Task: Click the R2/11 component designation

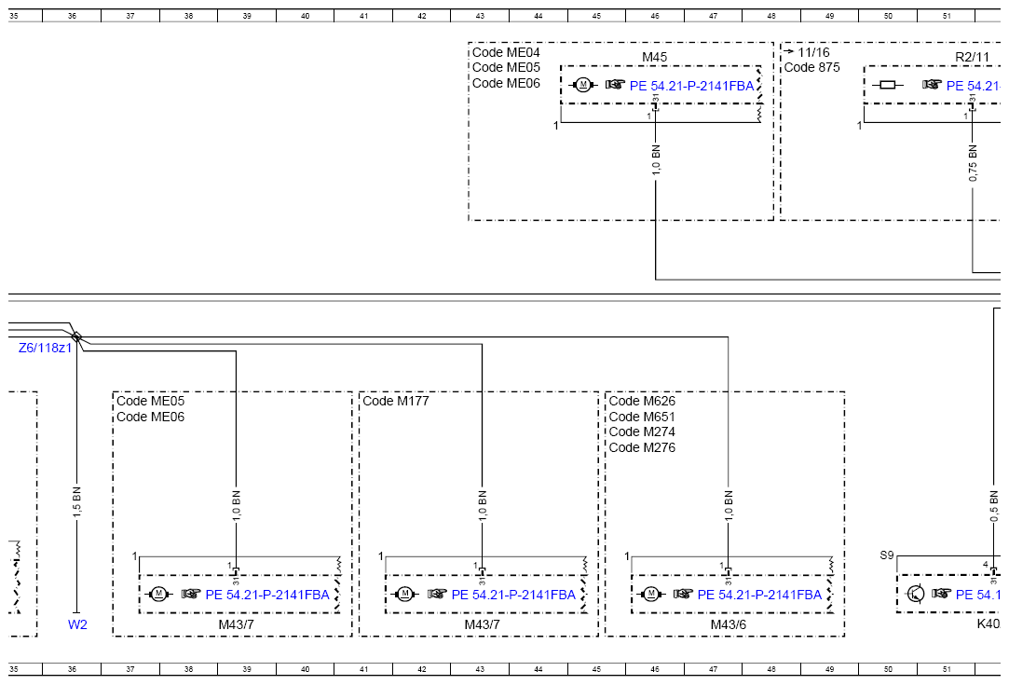Action: tap(972, 57)
